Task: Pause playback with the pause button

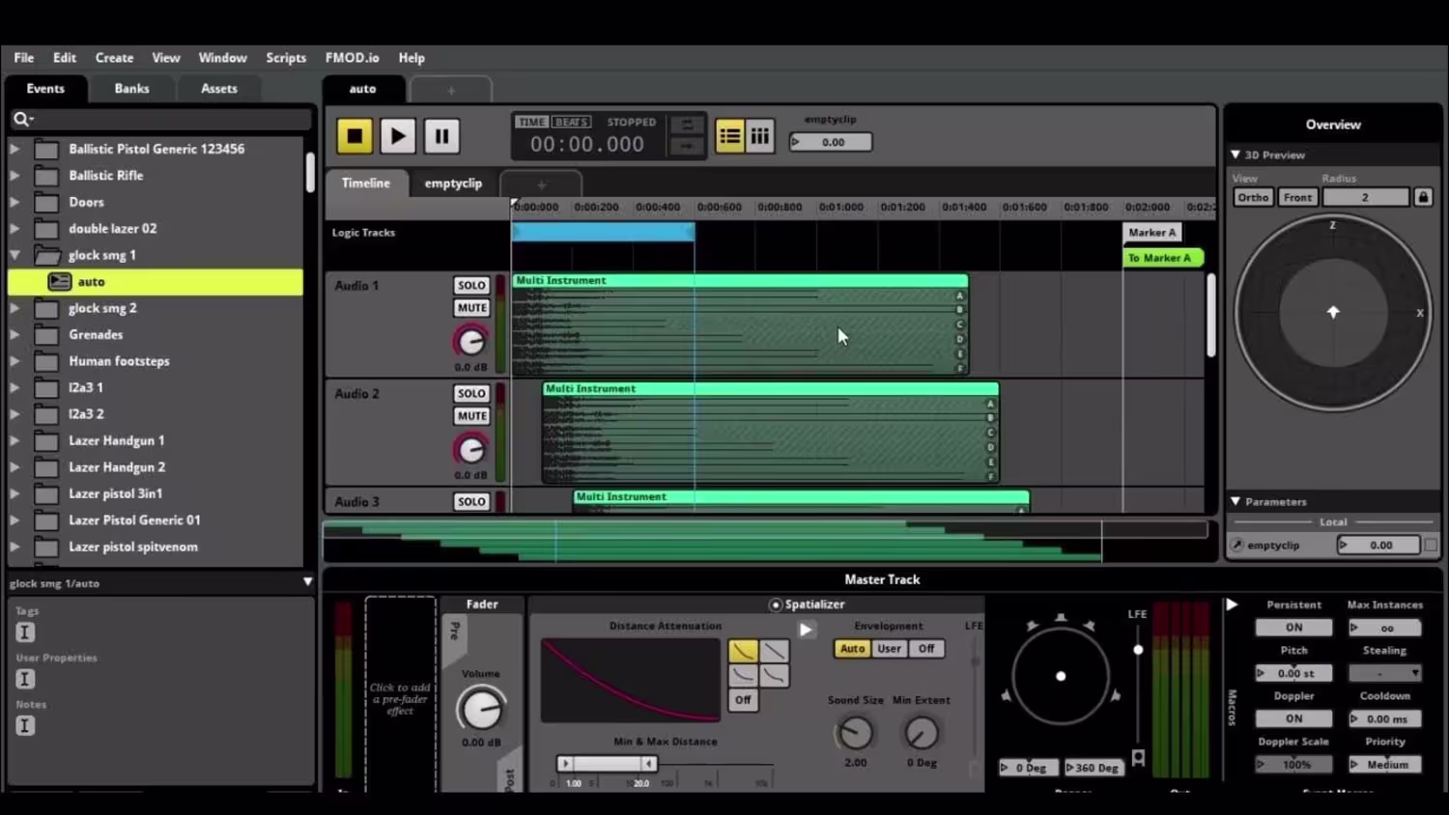Action: [441, 136]
